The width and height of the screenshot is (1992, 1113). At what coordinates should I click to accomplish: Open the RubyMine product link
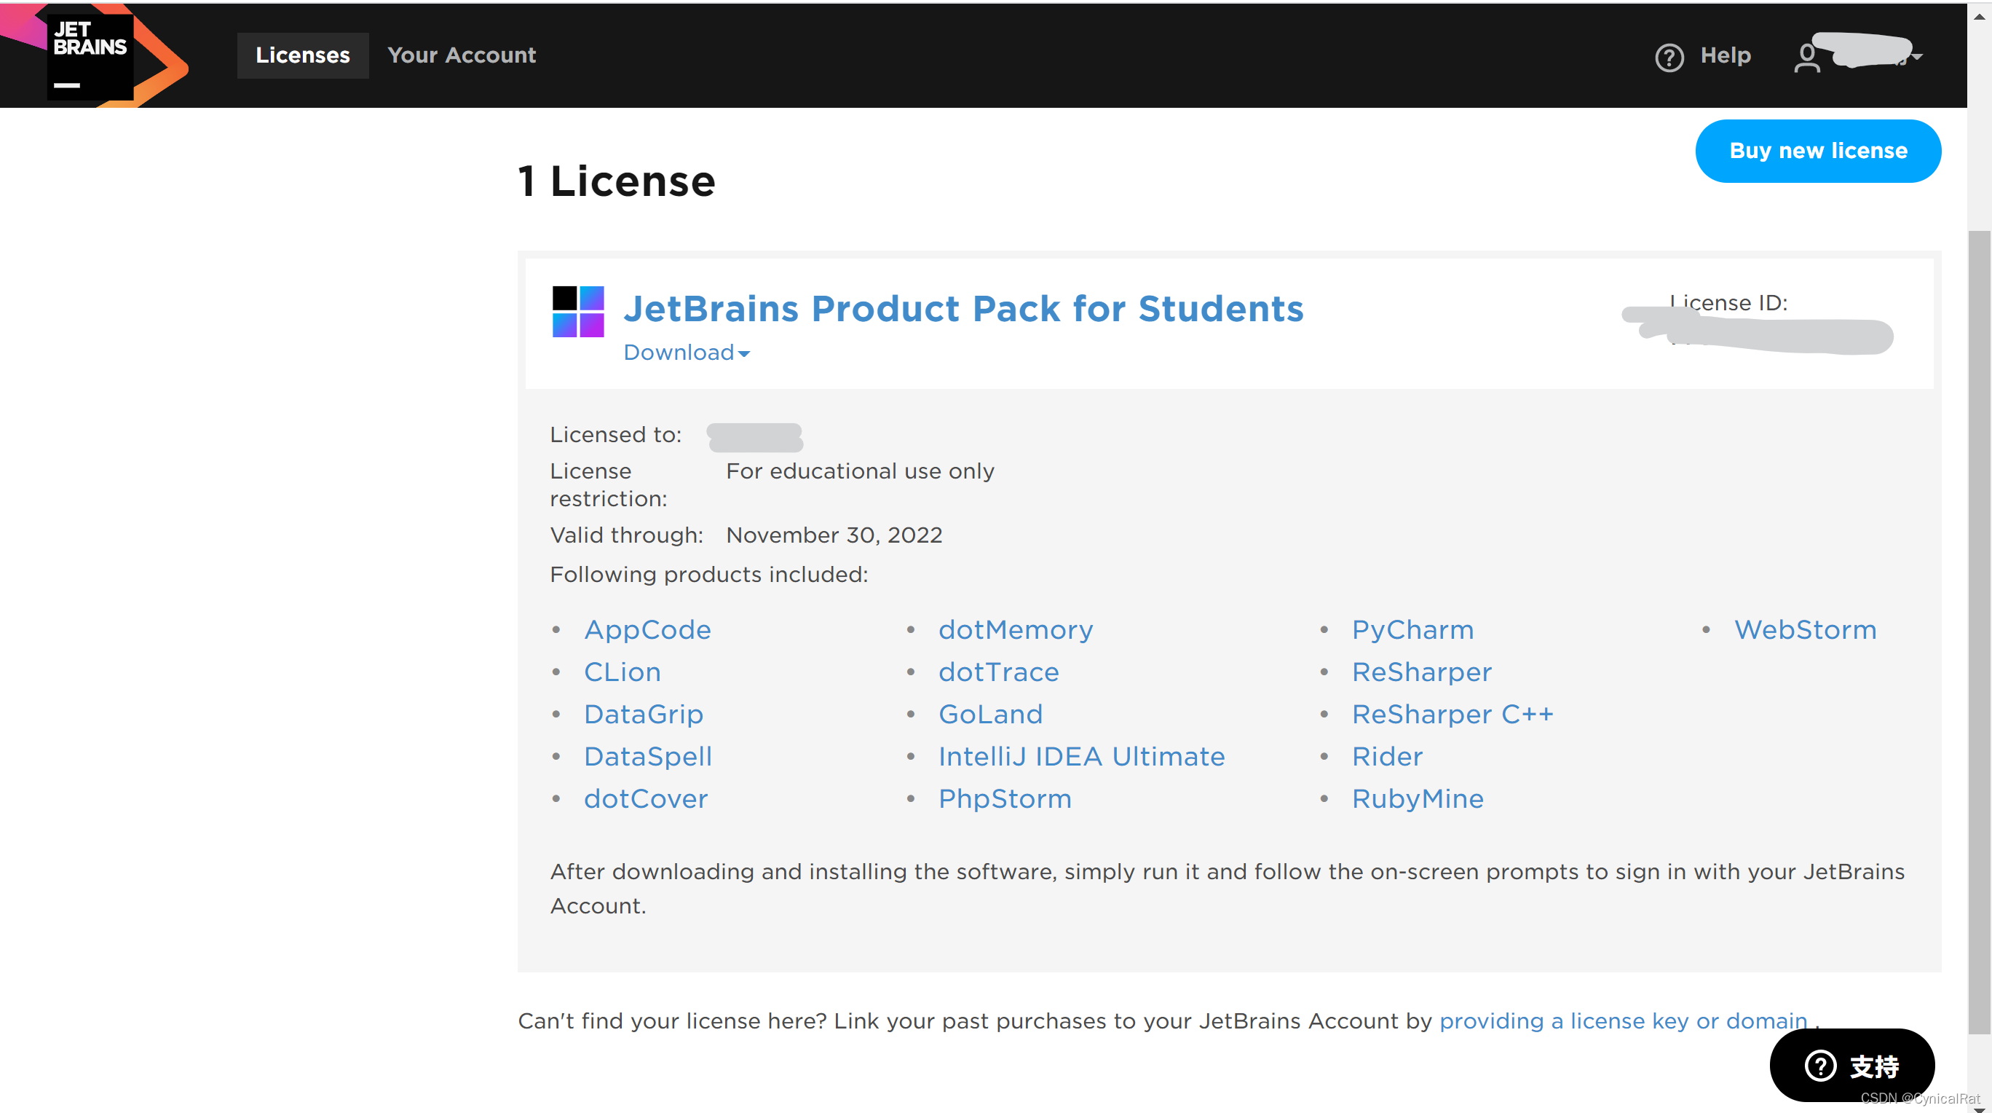[x=1417, y=798]
